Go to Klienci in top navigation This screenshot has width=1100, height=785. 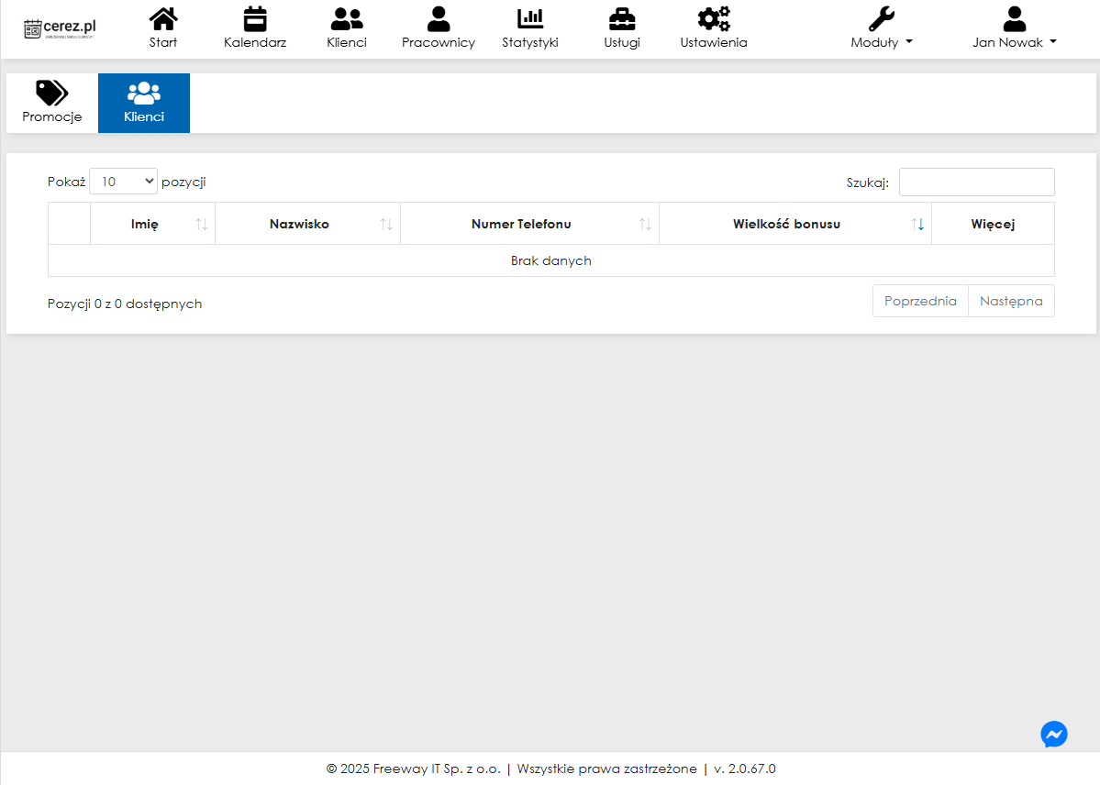pyautogui.click(x=347, y=19)
